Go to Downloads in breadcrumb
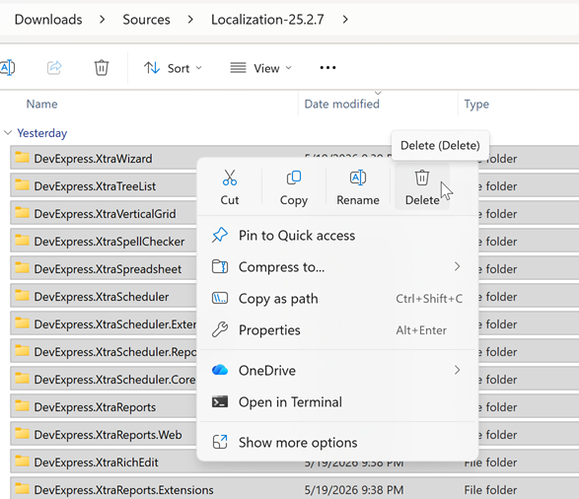The width and height of the screenshot is (579, 499). (x=48, y=19)
